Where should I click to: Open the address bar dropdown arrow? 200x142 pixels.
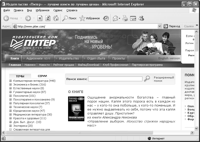click(160, 26)
